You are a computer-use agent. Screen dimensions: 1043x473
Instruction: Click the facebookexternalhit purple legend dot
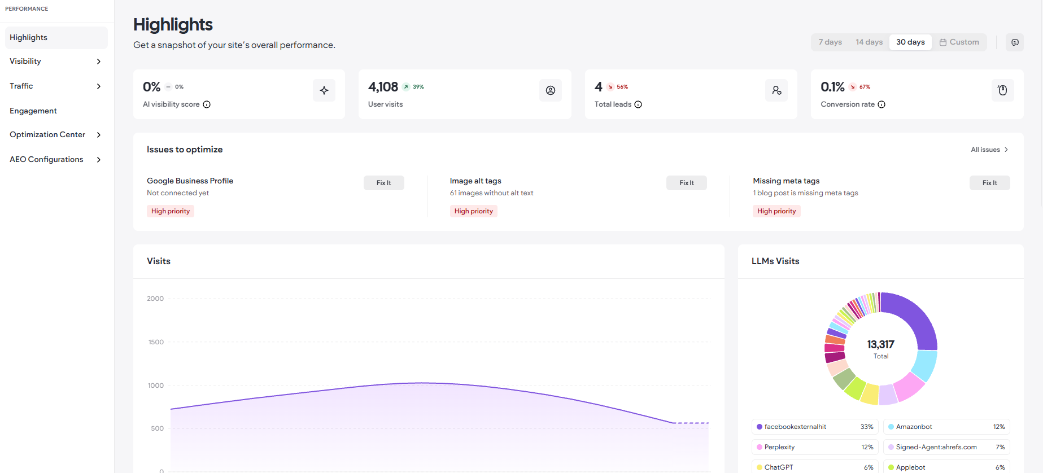click(x=760, y=427)
